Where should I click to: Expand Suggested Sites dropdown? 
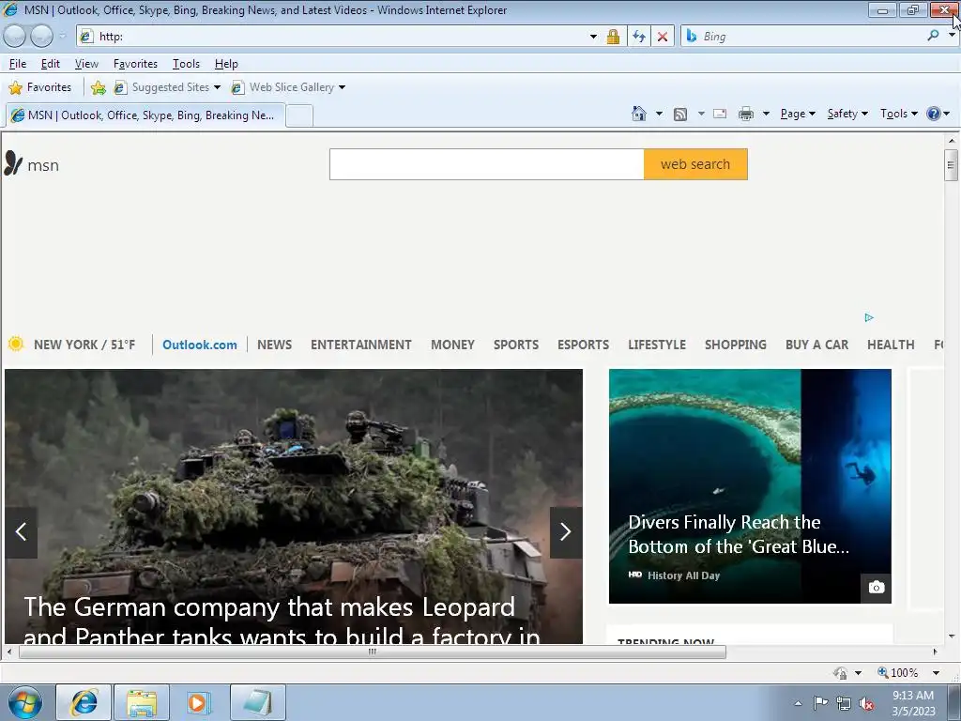(217, 87)
